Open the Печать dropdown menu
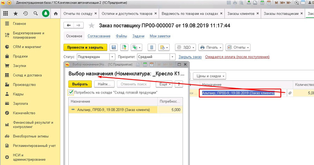Screen dimensions: 314x165 click(211, 48)
